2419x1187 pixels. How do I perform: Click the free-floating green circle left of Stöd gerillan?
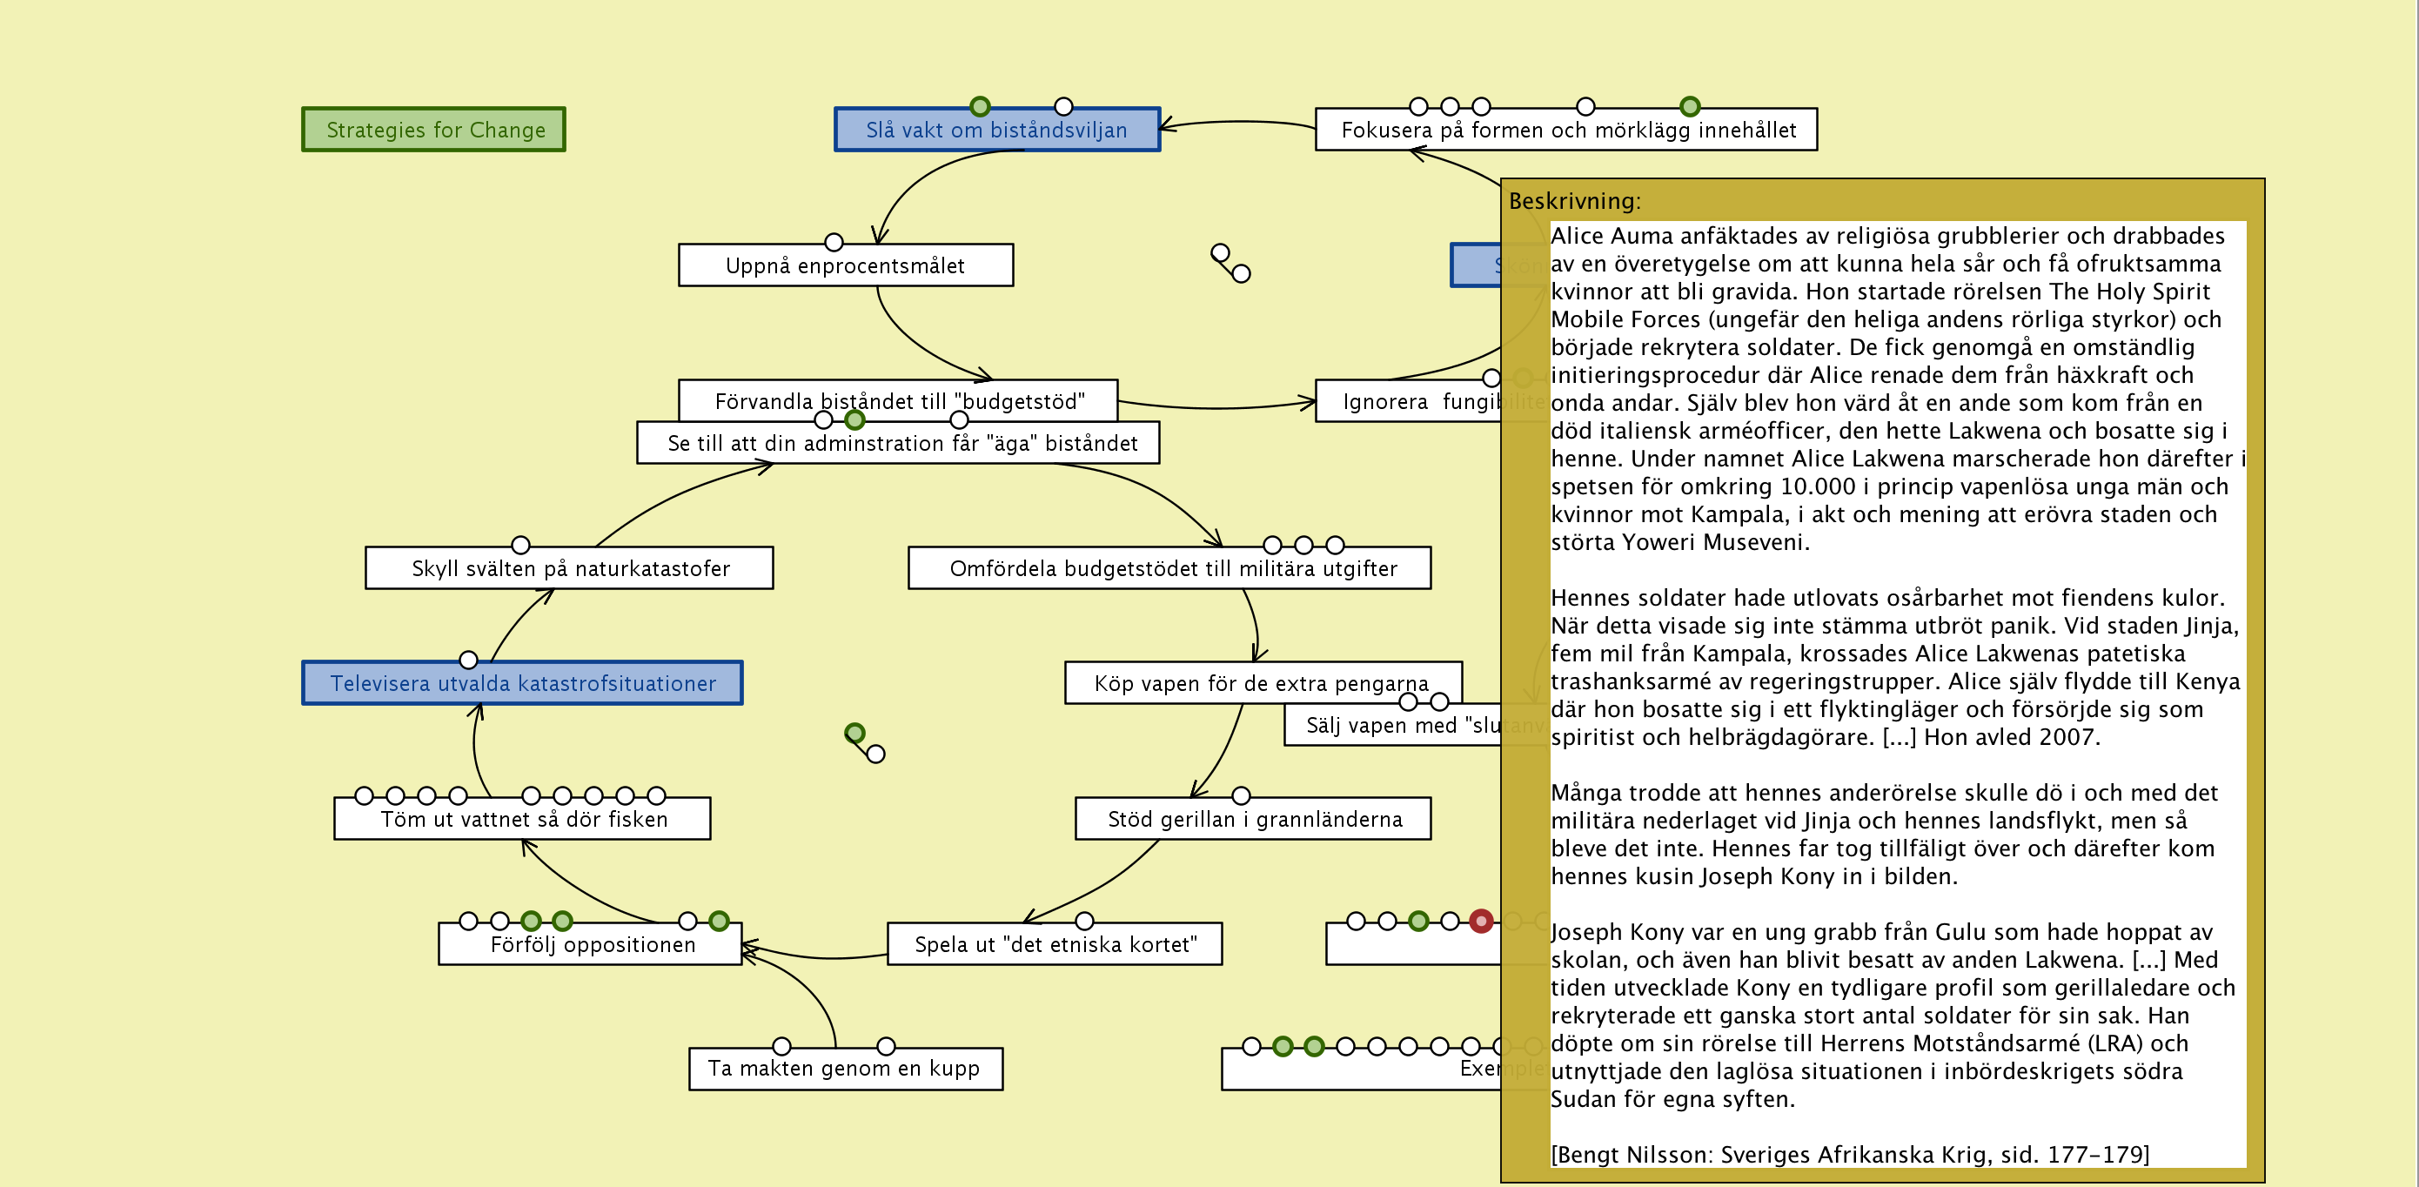854,733
